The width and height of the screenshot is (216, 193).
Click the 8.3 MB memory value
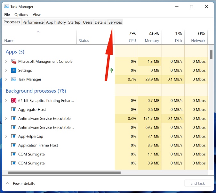[x=153, y=145]
